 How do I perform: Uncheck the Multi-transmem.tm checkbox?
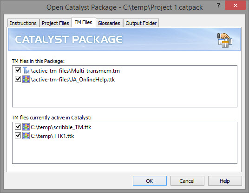pos(18,70)
